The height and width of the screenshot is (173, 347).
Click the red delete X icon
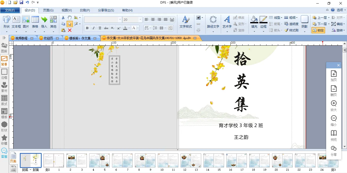pyautogui.click(x=70, y=30)
